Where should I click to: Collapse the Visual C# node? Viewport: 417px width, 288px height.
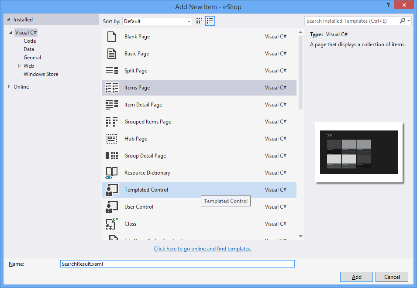coord(10,32)
